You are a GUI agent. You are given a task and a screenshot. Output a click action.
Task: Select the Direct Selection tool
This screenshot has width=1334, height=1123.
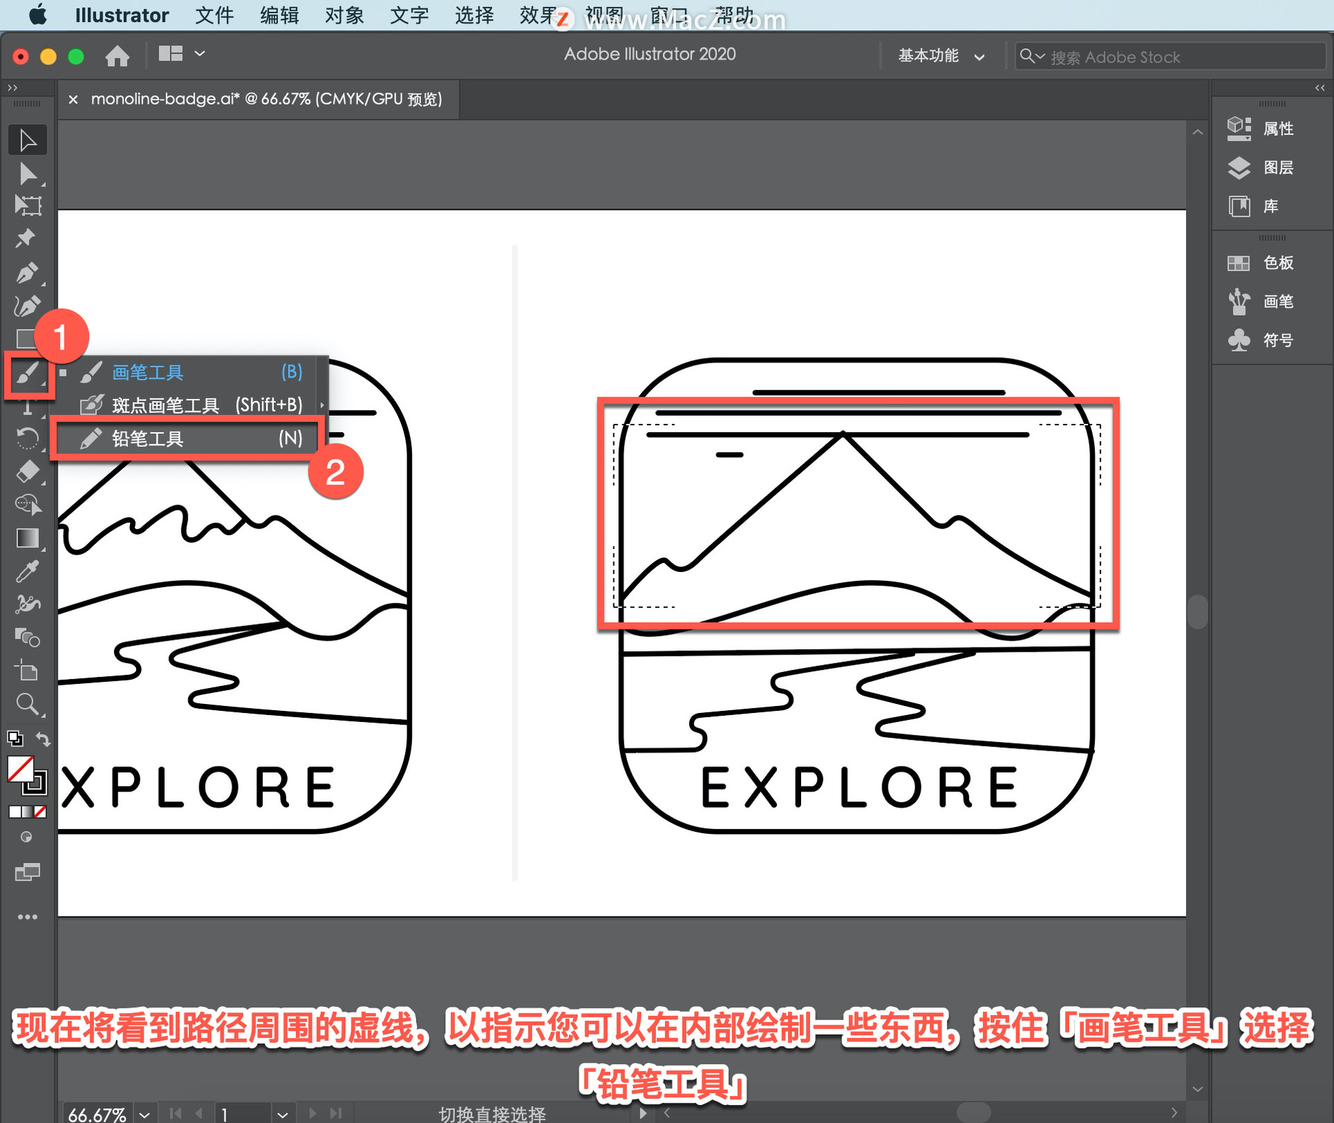tap(28, 174)
